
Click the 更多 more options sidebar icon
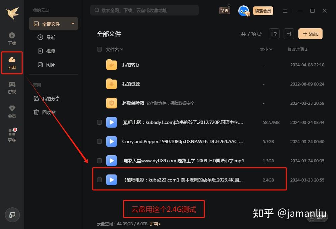[12, 135]
